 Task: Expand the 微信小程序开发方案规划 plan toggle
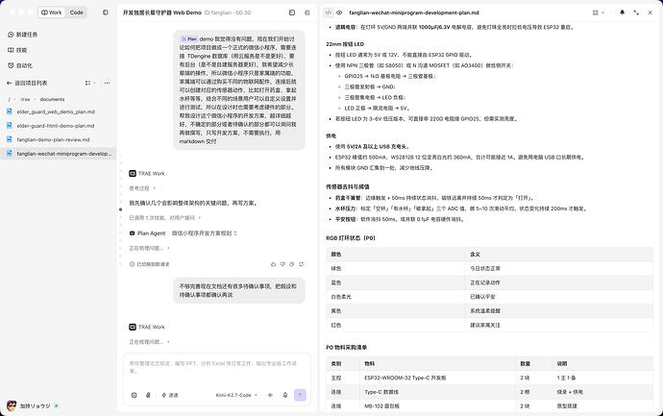click(x=205, y=232)
